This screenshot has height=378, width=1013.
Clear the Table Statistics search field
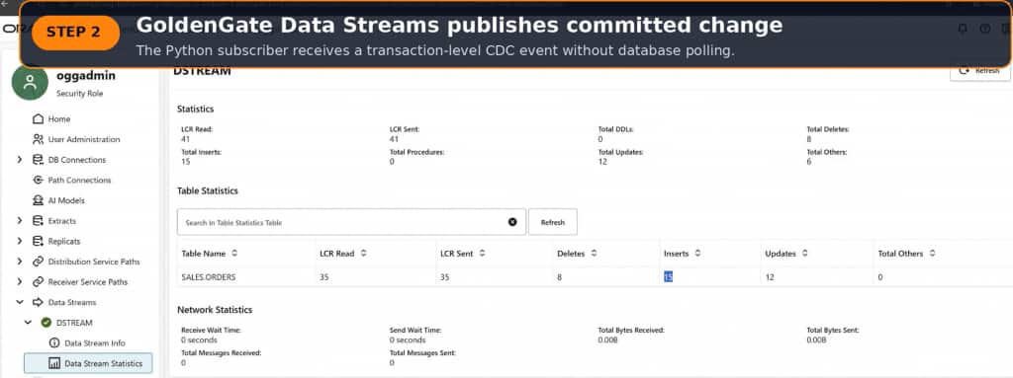tap(512, 222)
